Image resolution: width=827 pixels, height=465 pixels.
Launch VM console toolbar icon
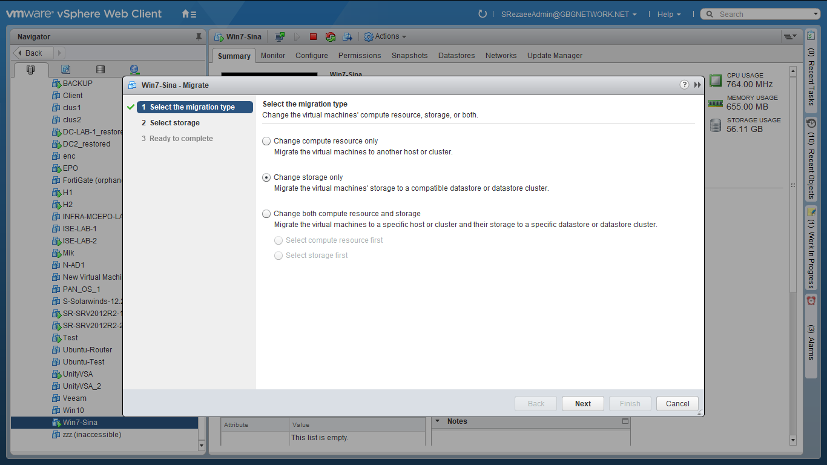[280, 37]
